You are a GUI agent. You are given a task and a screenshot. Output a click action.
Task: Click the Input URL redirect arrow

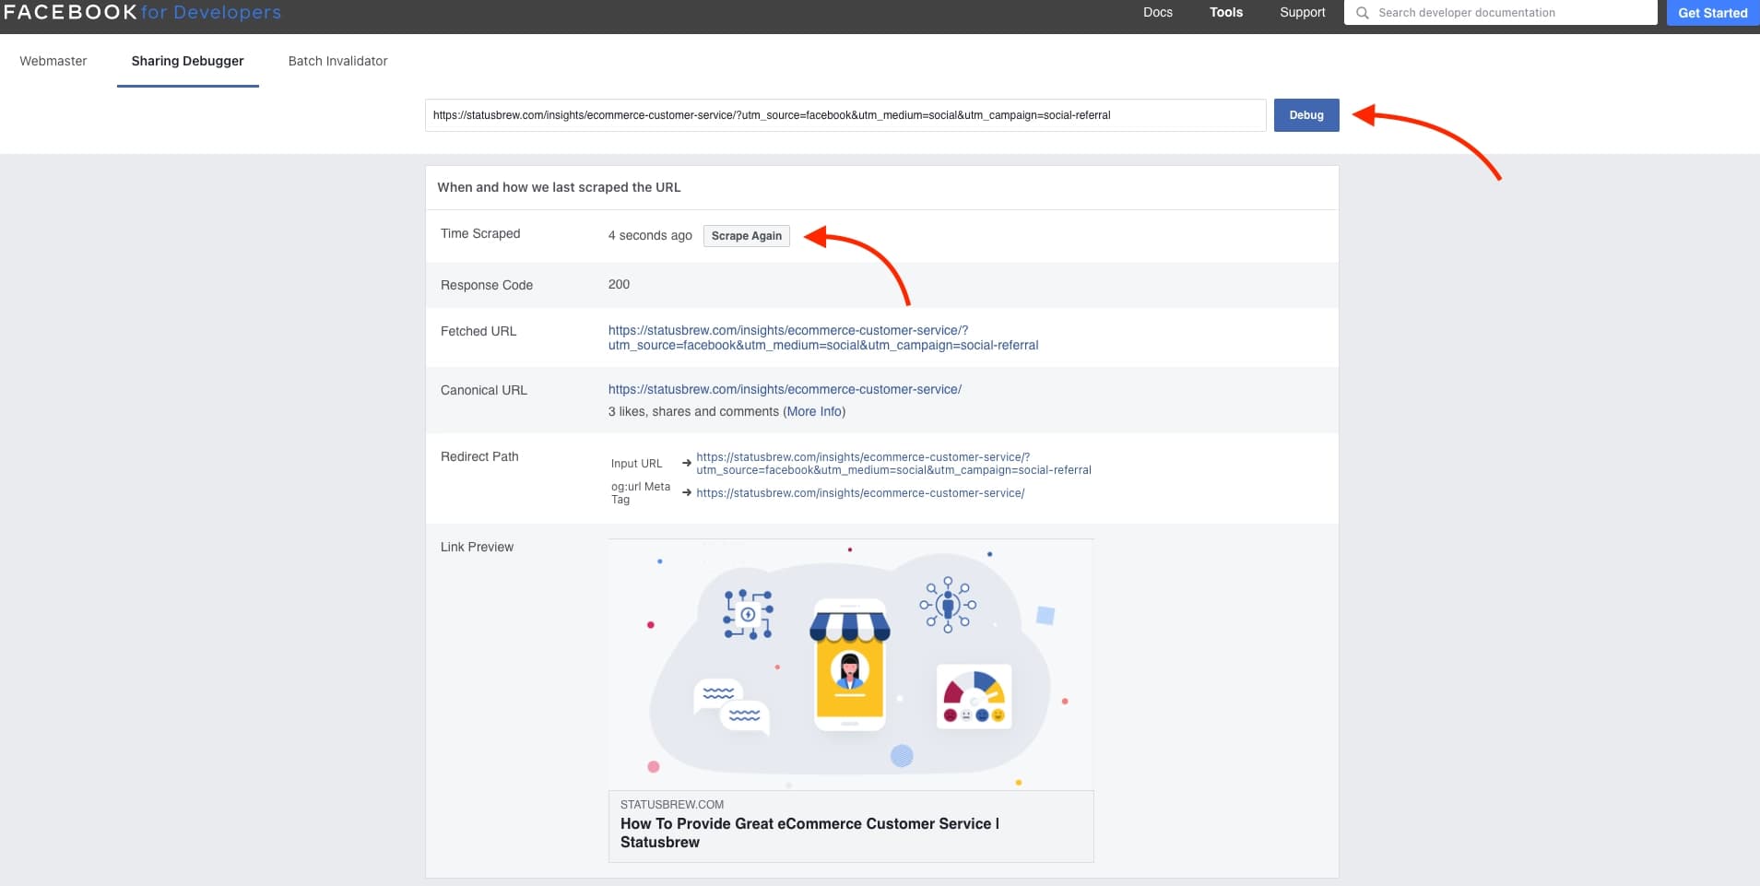click(684, 463)
